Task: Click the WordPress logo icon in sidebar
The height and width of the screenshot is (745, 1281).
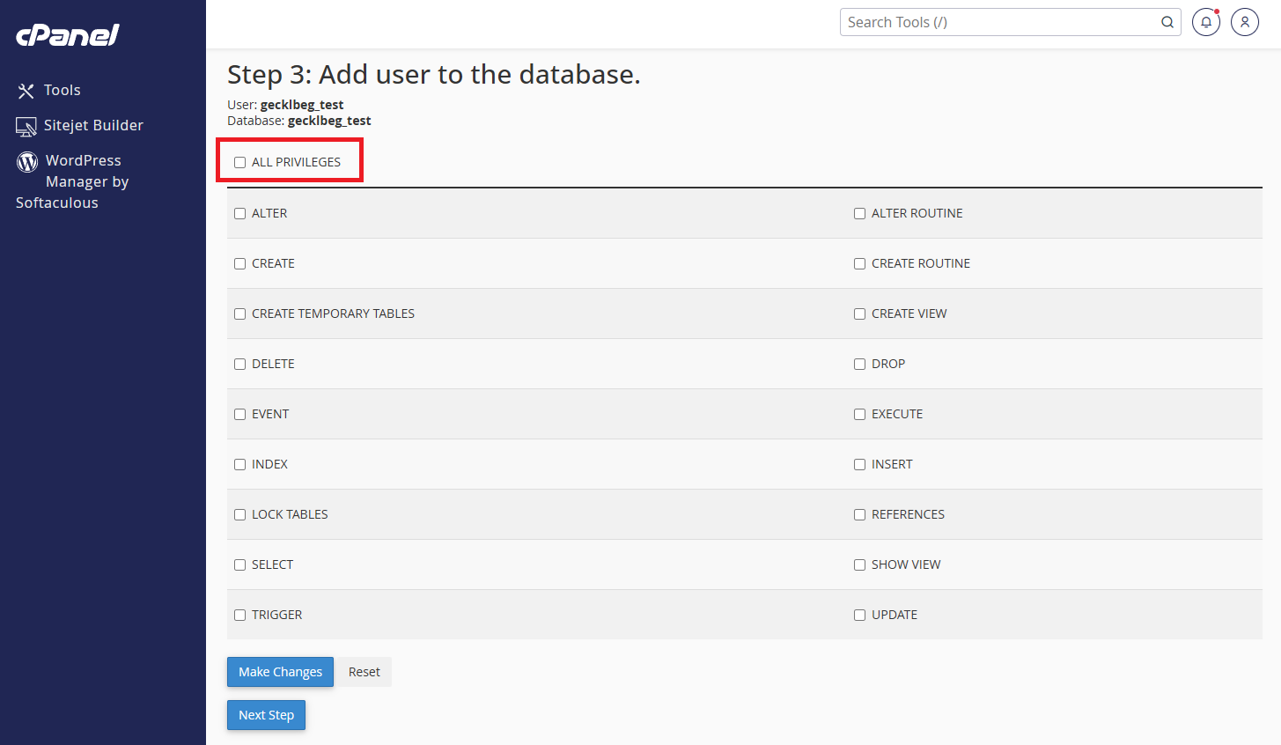Action: (x=27, y=161)
